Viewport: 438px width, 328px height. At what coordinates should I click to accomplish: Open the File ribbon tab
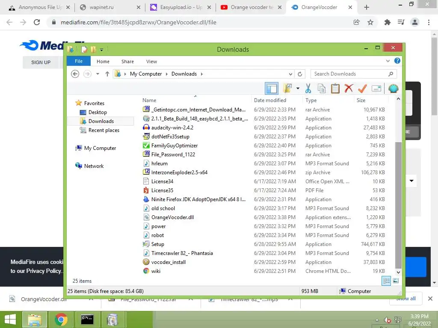tap(79, 61)
